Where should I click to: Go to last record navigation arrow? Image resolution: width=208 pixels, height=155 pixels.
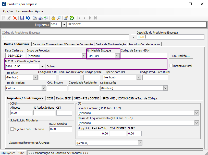[x=96, y=18]
